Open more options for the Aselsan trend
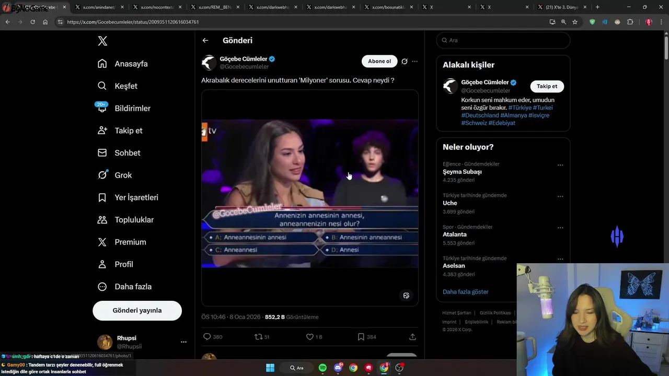 [x=560, y=259]
